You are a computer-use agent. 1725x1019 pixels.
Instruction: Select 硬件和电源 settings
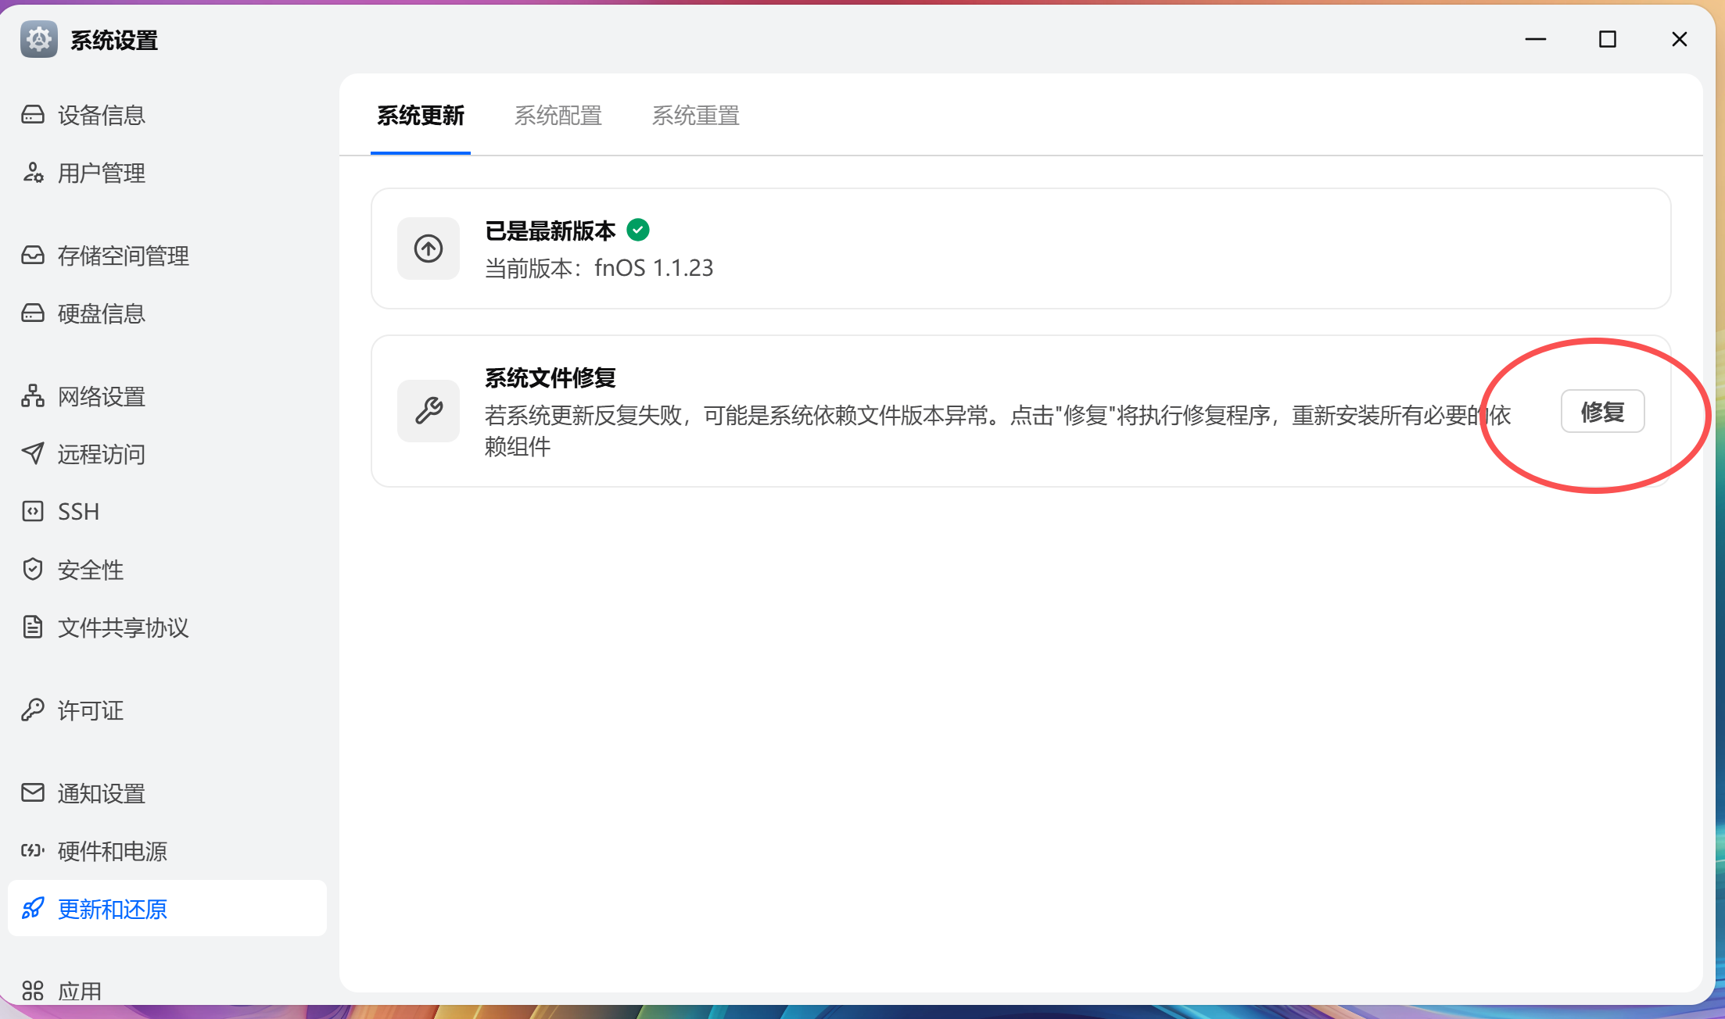[112, 851]
